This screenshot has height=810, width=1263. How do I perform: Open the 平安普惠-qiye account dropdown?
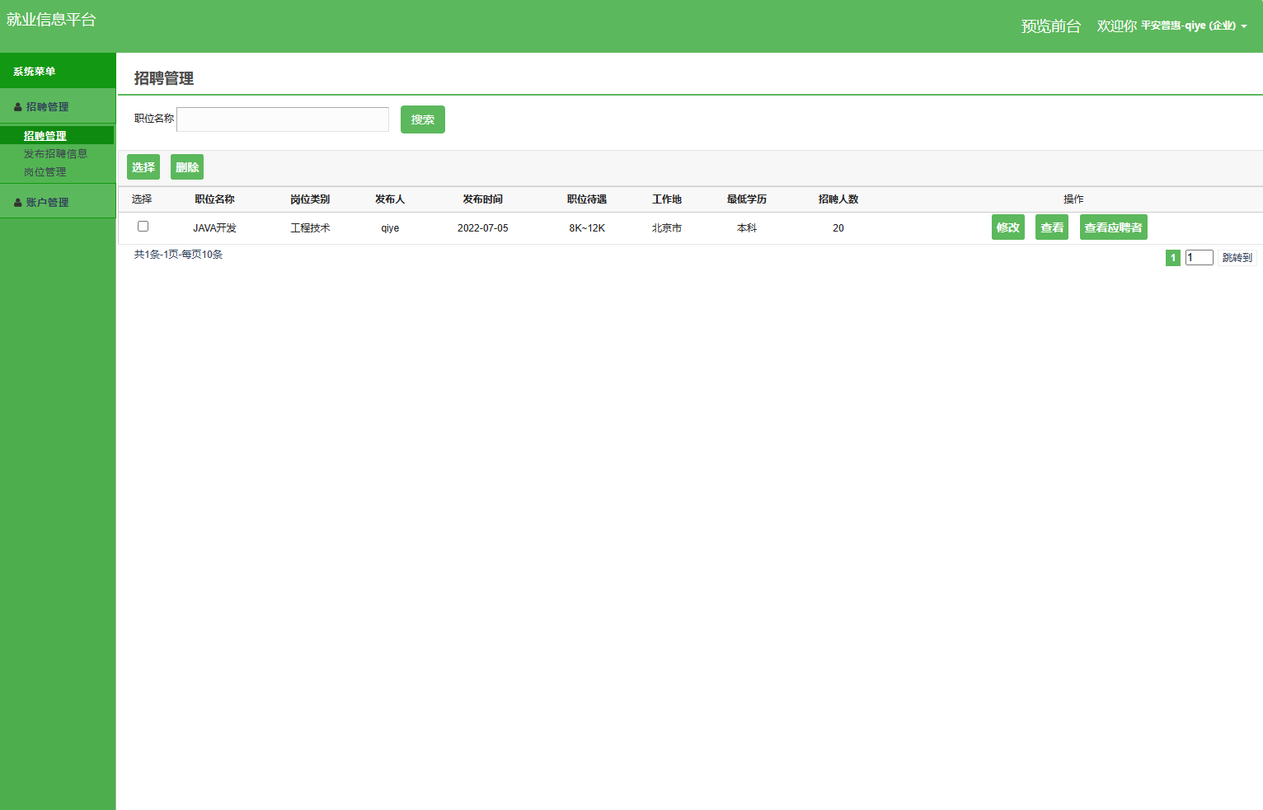point(1194,26)
